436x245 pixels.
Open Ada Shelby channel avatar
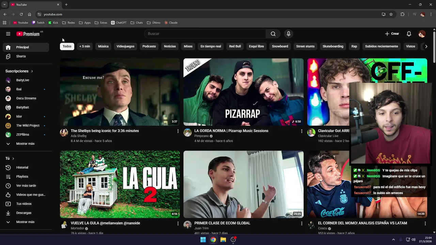64,133
